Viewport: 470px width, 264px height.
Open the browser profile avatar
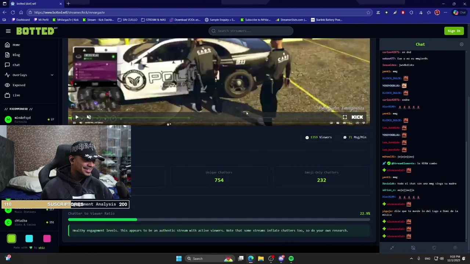click(437, 12)
